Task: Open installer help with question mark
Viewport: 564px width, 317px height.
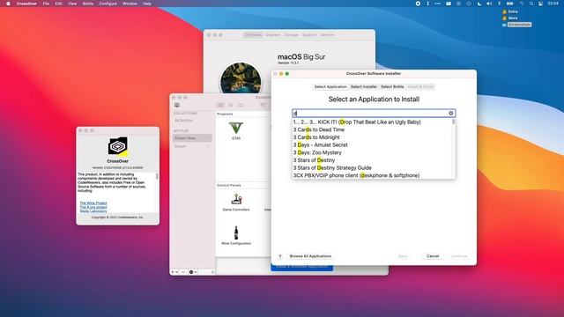Action: click(279, 256)
